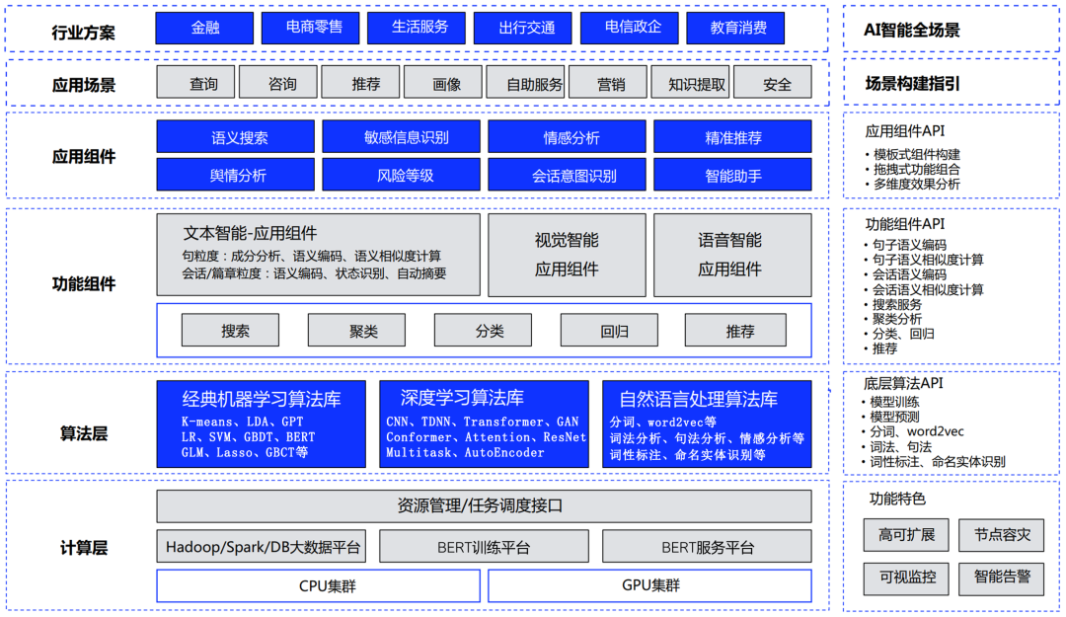Viewport: 1066px width, 617px height.
Task: Click the BERT训练平台 box
Action: tap(484, 546)
